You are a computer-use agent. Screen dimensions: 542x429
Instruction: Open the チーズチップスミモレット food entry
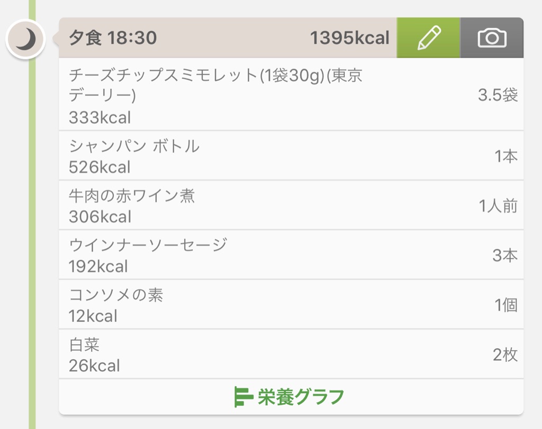pos(291,95)
